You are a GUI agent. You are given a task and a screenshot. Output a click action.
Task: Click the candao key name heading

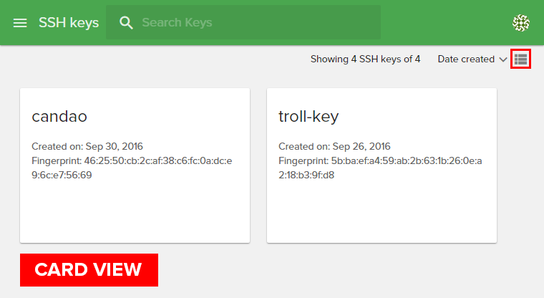(59, 117)
